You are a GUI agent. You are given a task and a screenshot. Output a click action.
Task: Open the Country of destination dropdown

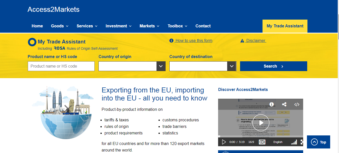pyautogui.click(x=203, y=66)
